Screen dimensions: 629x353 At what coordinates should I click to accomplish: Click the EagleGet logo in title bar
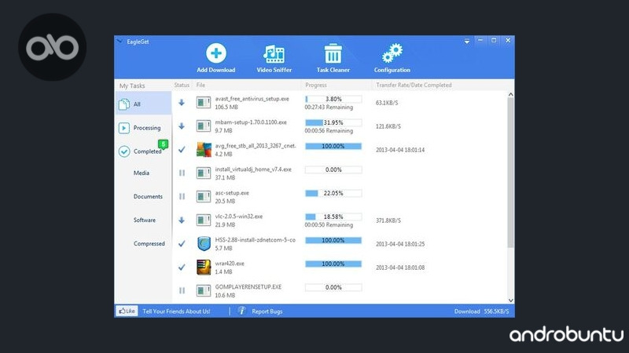[x=120, y=42]
